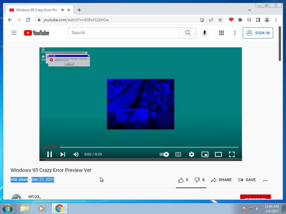Open tab search dropdown arrow
286x214 pixels.
point(250,10)
